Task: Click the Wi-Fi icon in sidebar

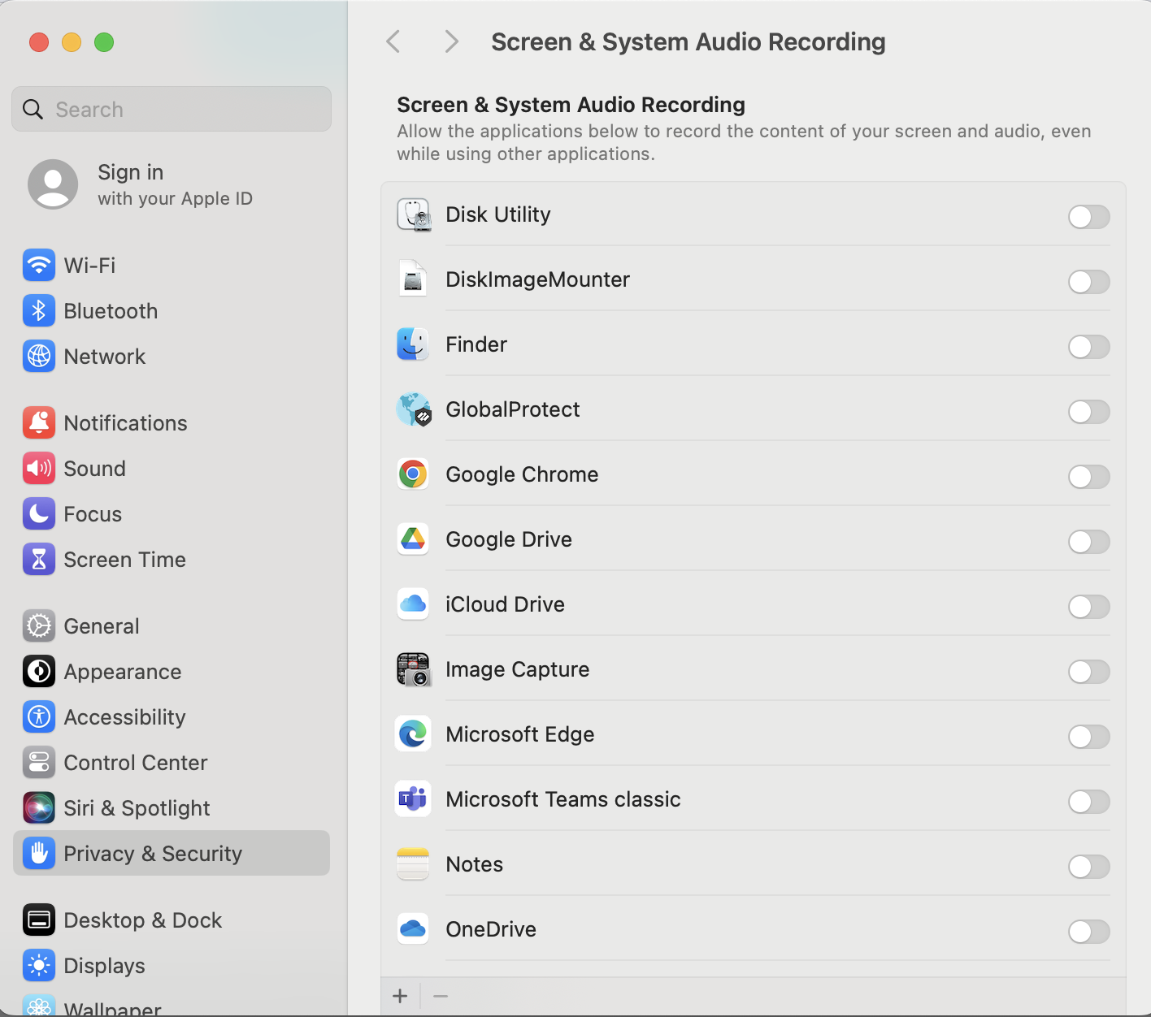Action: click(39, 265)
